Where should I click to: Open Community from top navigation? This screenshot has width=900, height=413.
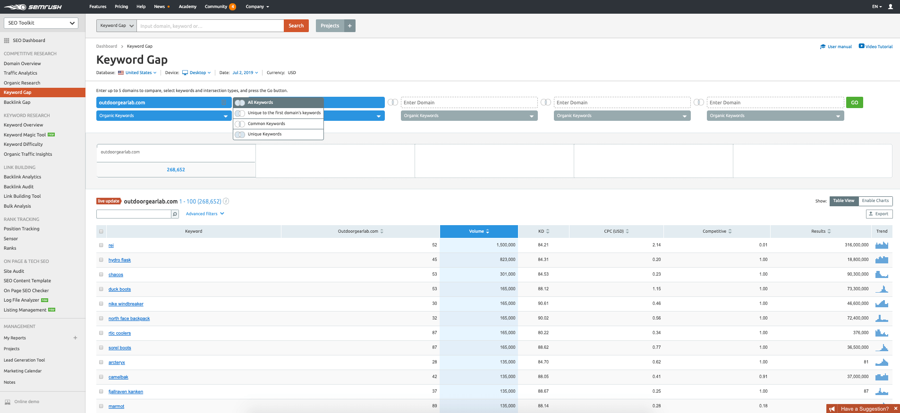tap(216, 7)
